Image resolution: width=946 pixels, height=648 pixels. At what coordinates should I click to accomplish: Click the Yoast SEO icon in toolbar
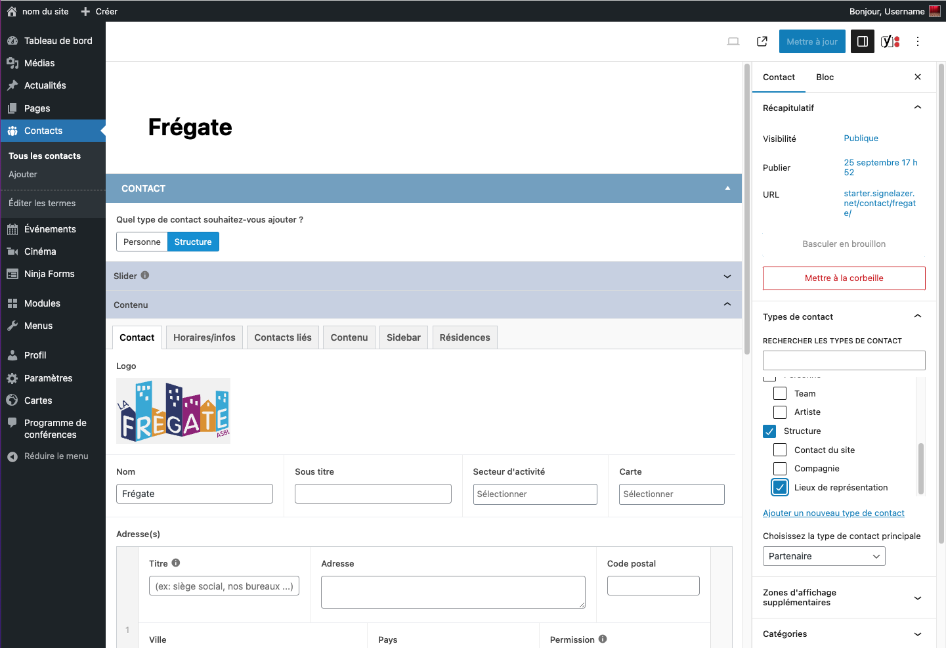click(x=890, y=41)
